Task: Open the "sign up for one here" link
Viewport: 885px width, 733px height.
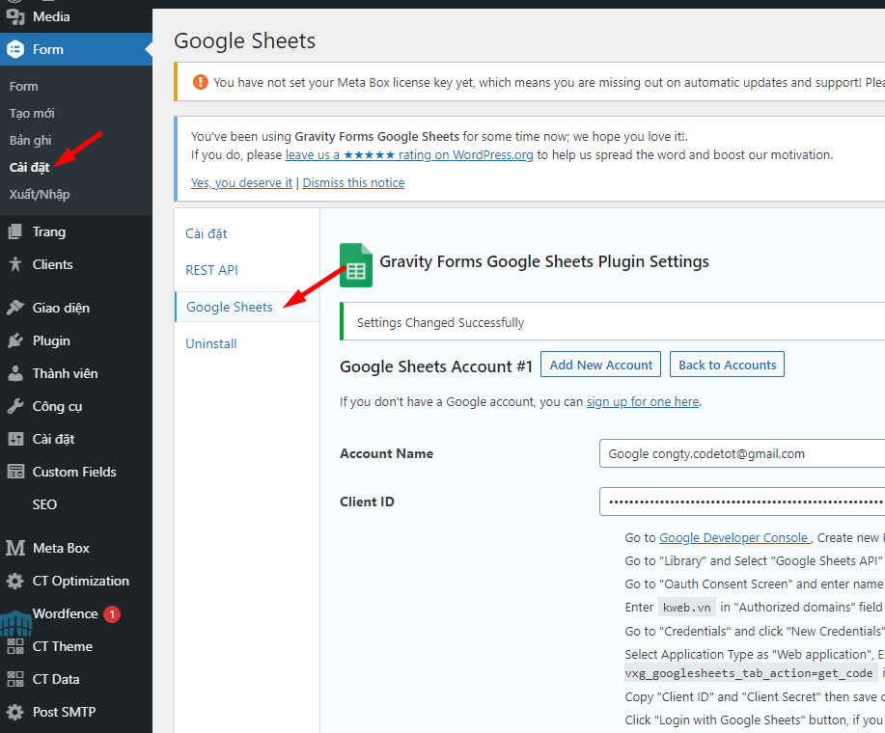Action: [643, 401]
